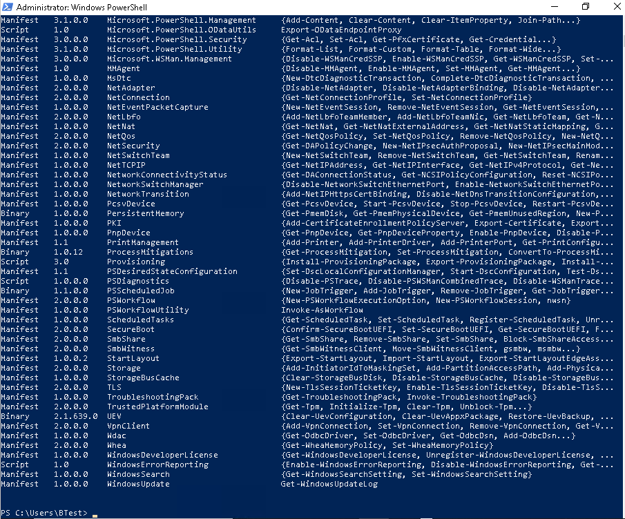Viewport: 625px width, 519px height.
Task: Click the 'MMAgent' module name
Action: pyautogui.click(x=124, y=68)
